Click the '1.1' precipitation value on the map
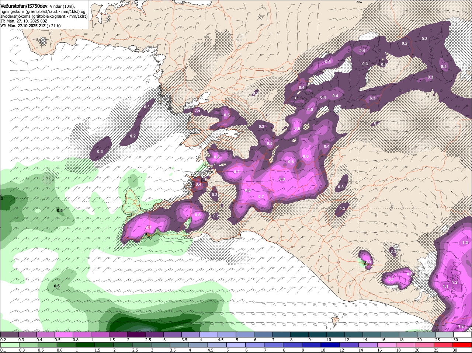 [445, 286]
